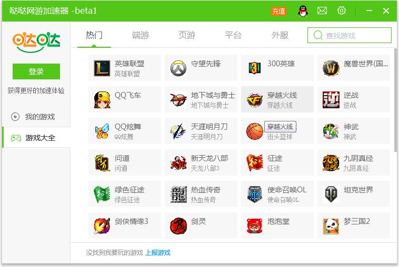Click the 300英雄 game icon
399x267 pixels.
(x=255, y=68)
